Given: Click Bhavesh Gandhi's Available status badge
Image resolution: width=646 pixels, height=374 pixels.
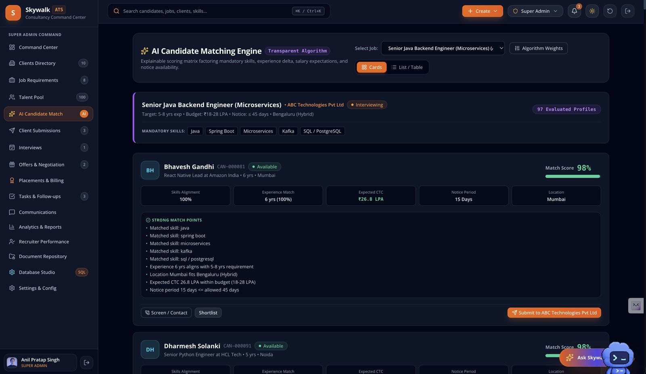Looking at the screenshot, I should pyautogui.click(x=264, y=166).
